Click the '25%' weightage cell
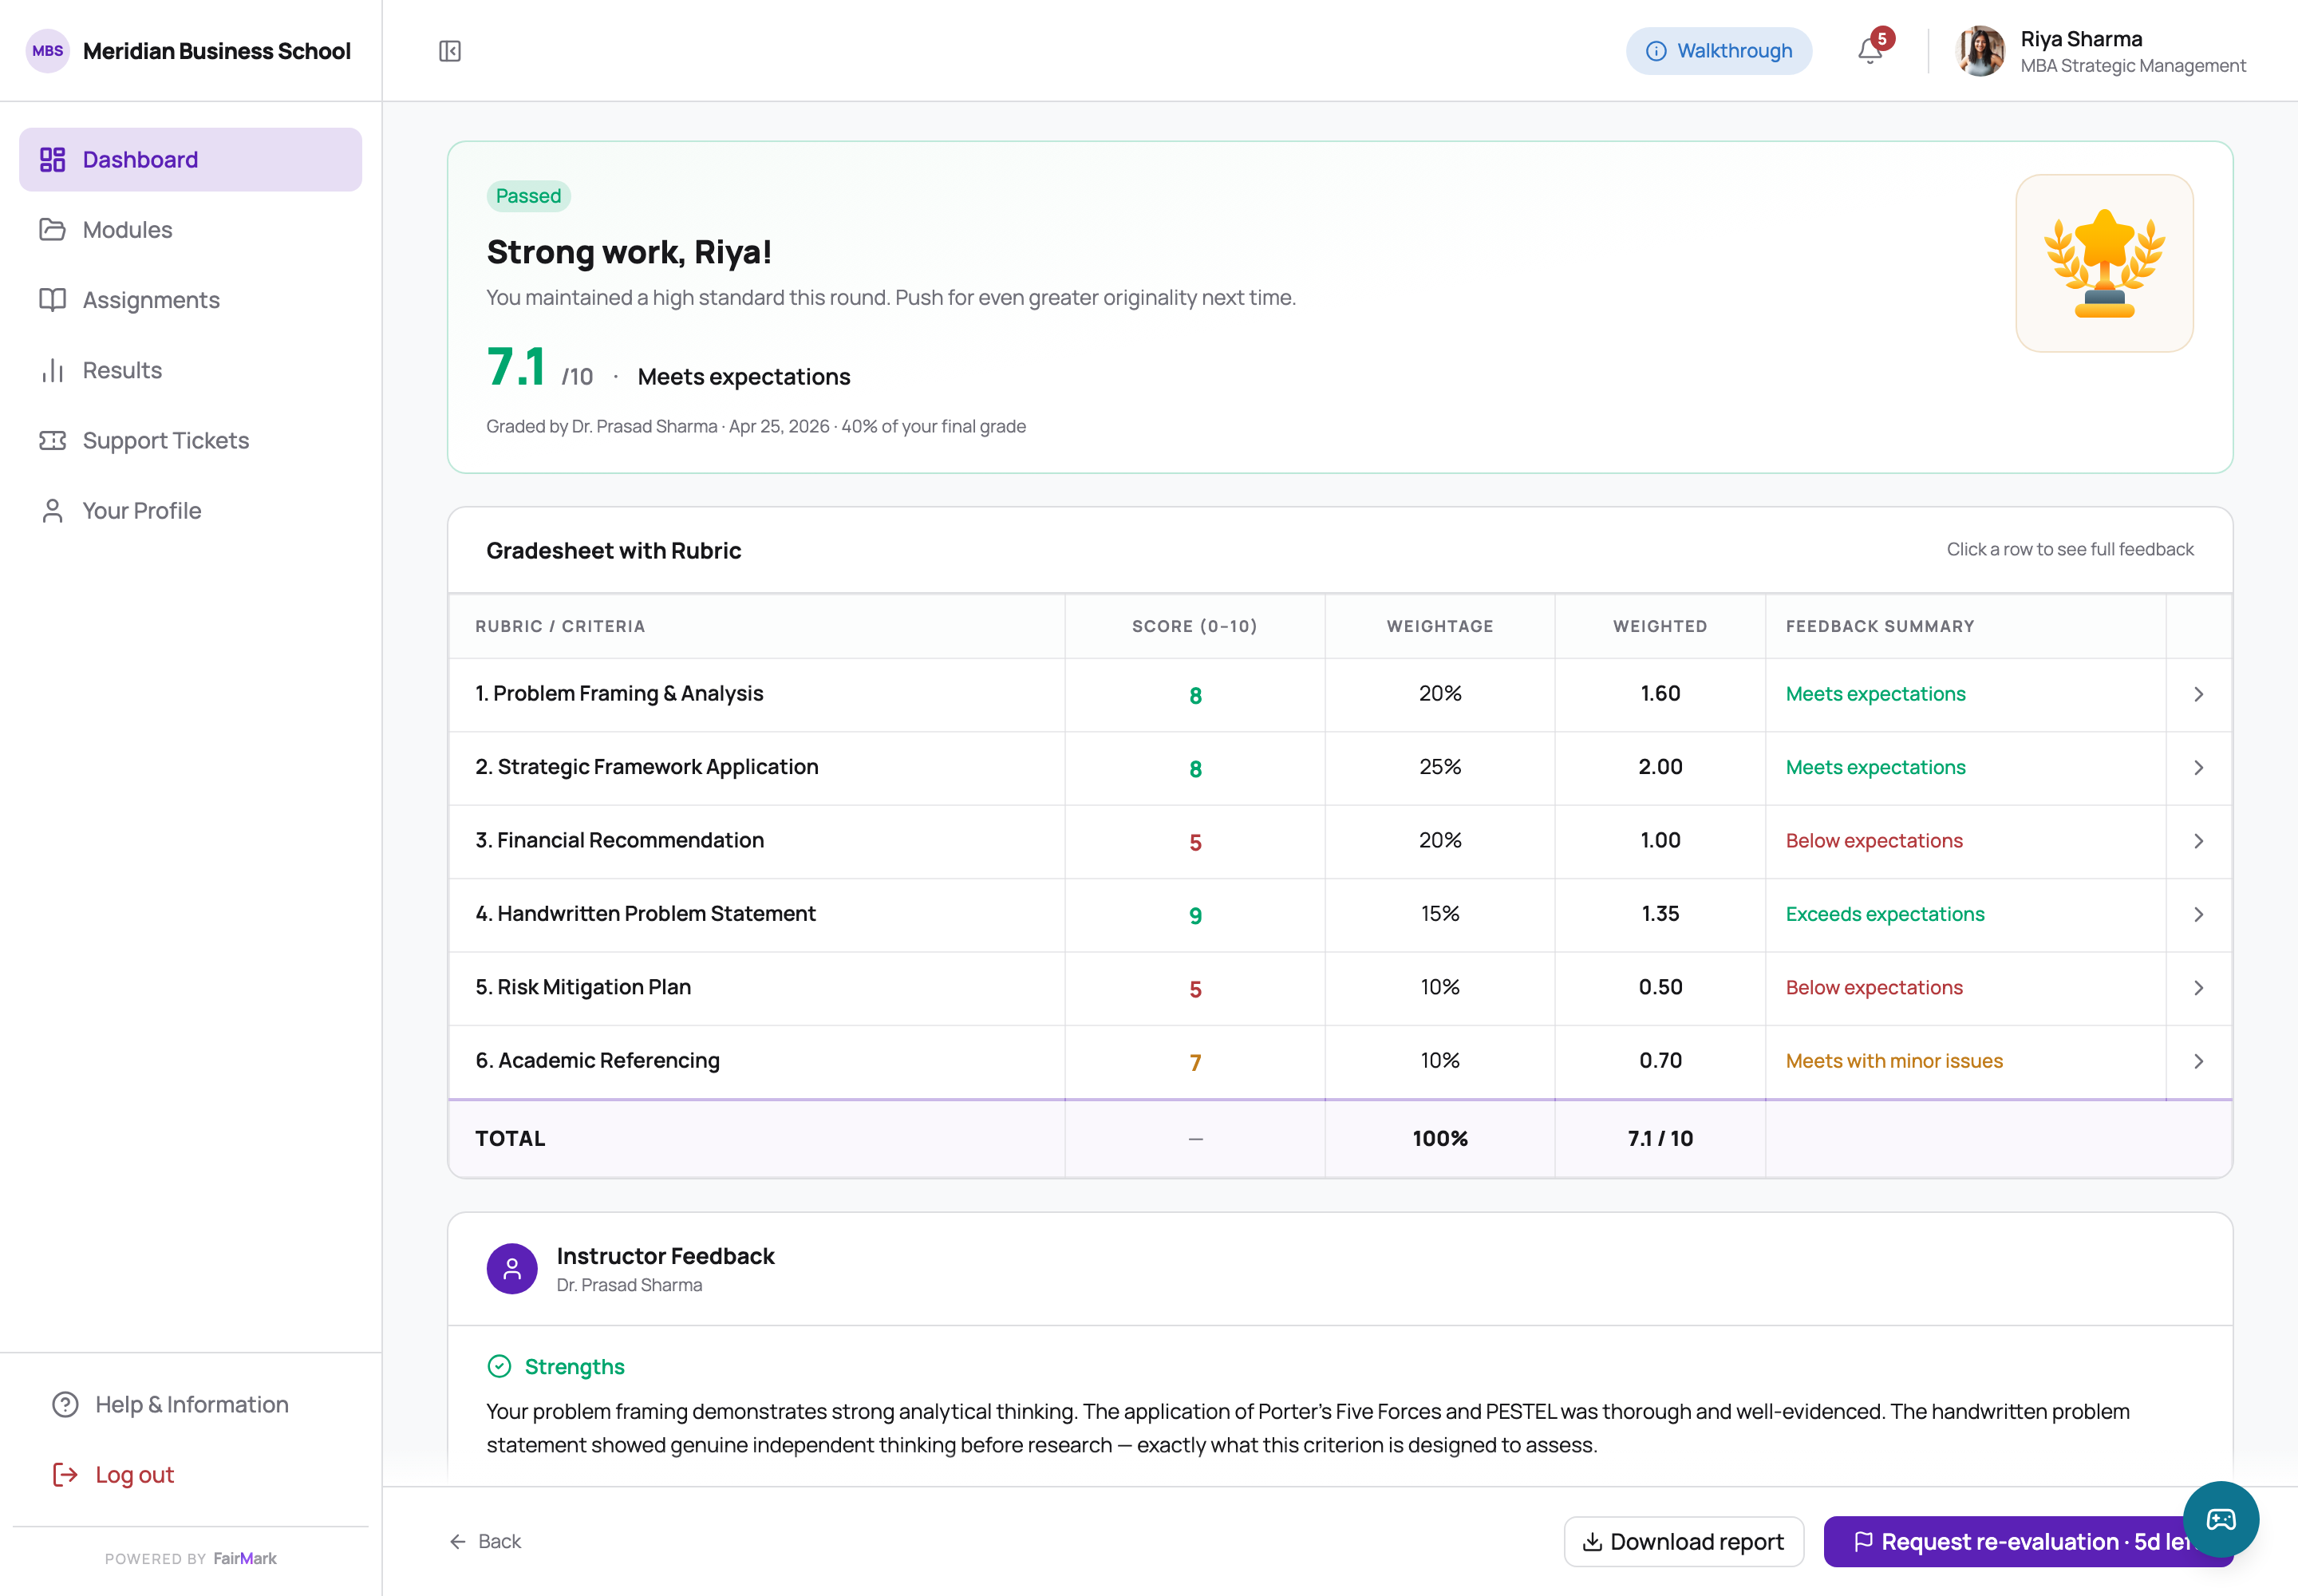Viewport: 2298px width, 1596px height. pos(1440,767)
